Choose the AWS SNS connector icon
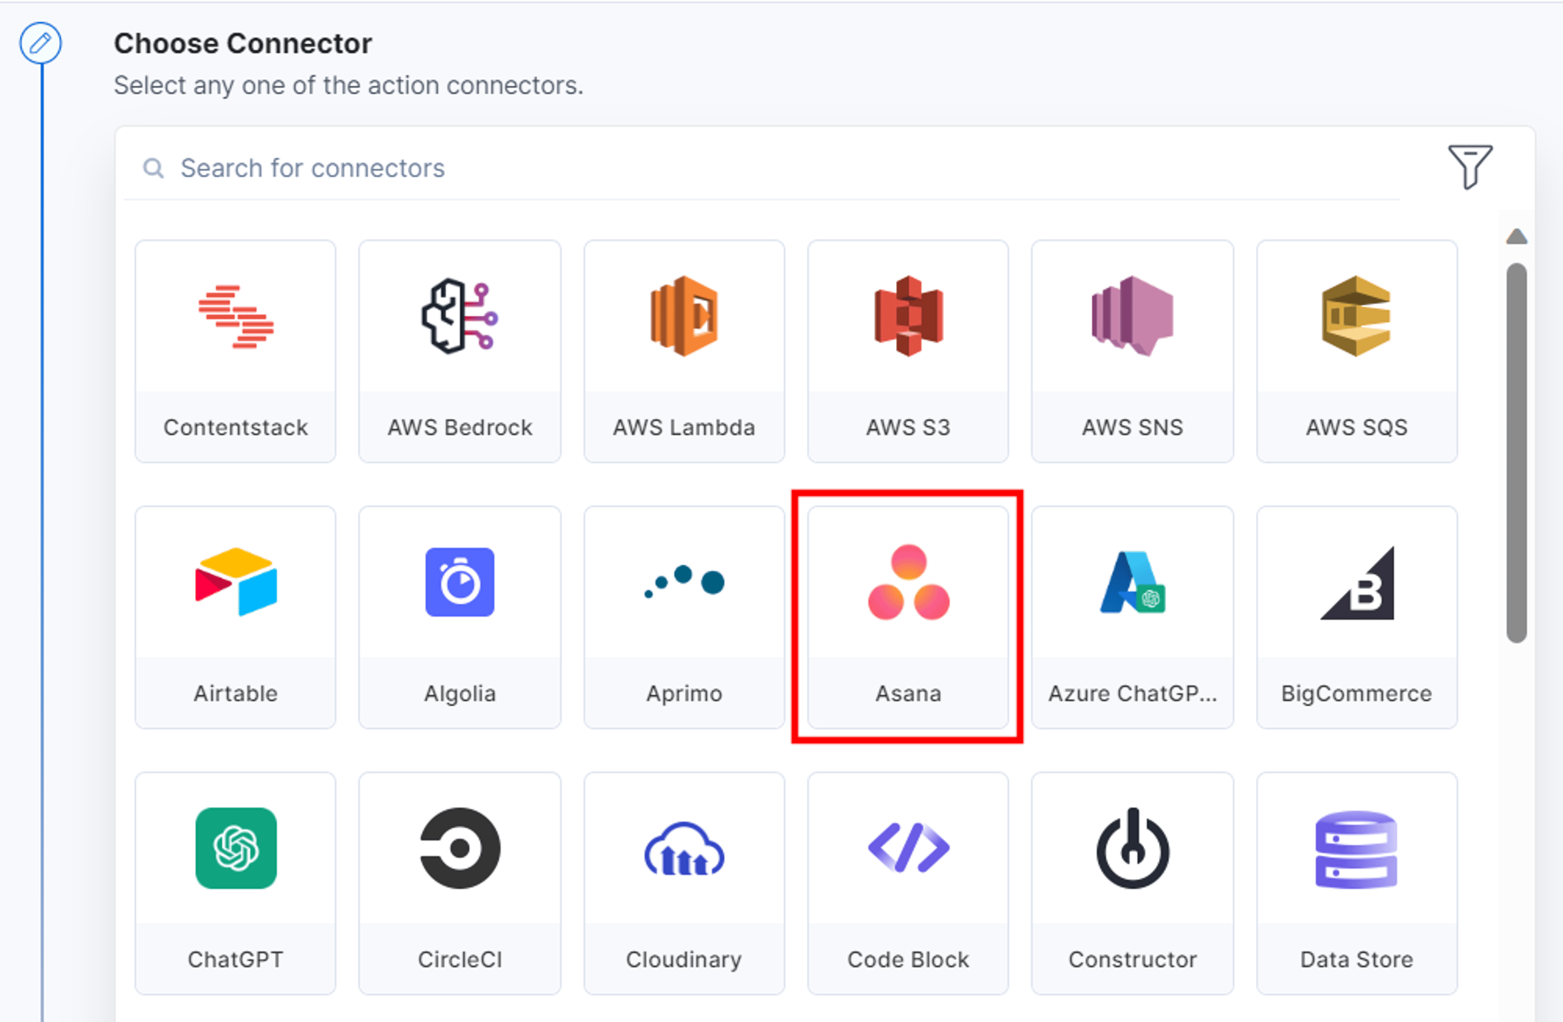1563x1022 pixels. pos(1132,317)
